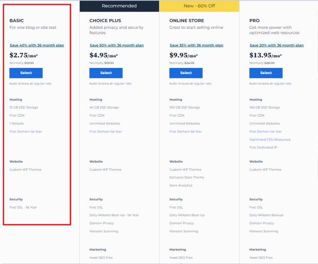Click Free Domain 1st Year in Basic plan
This screenshot has height=264, width=318.
(25, 132)
